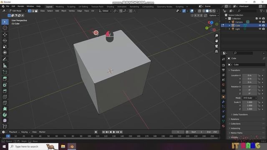267x150 pixels.
Task: Click the Zoom view icon
Action: click(217, 36)
